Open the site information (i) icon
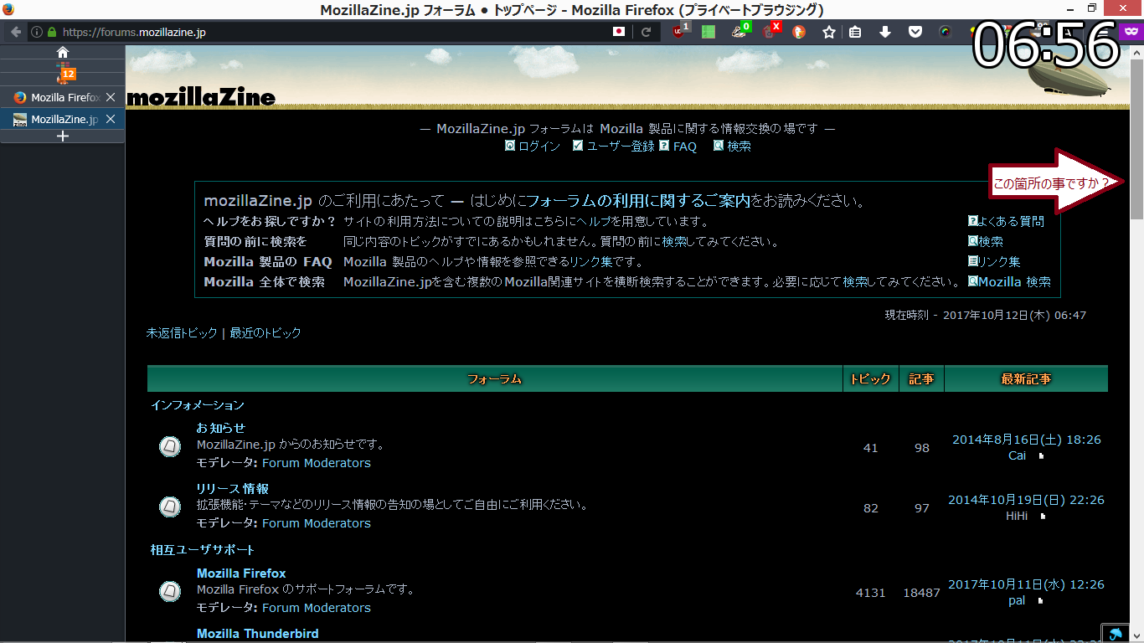Image resolution: width=1144 pixels, height=643 pixels. pos(37,33)
